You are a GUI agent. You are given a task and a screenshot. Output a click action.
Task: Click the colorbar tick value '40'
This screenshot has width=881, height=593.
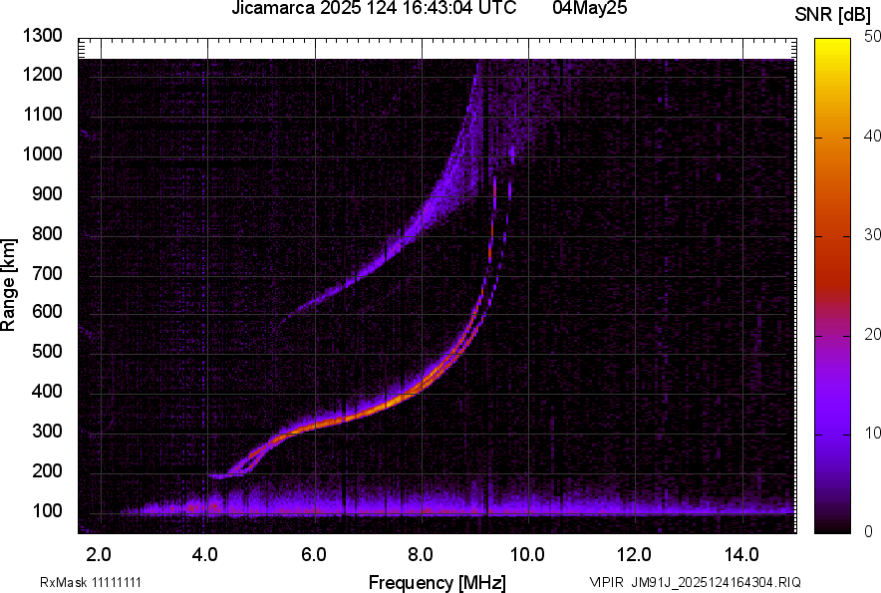click(872, 136)
